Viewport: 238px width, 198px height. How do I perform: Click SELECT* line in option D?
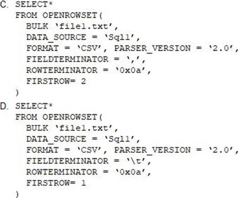click(34, 106)
